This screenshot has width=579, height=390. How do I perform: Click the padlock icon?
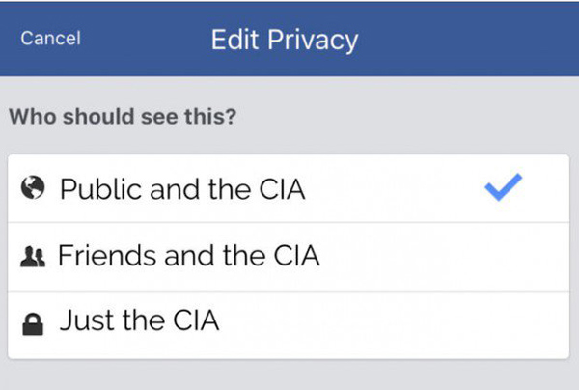click(33, 324)
